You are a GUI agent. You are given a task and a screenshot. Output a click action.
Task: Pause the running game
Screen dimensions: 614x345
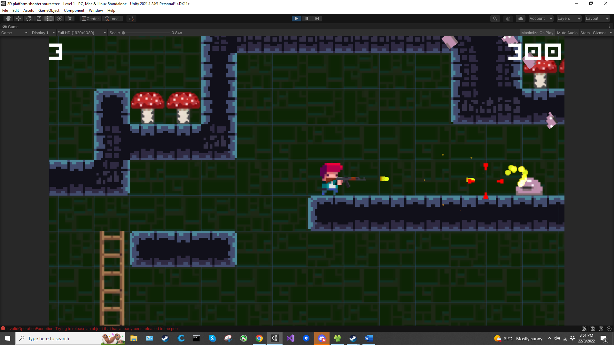[x=307, y=19]
